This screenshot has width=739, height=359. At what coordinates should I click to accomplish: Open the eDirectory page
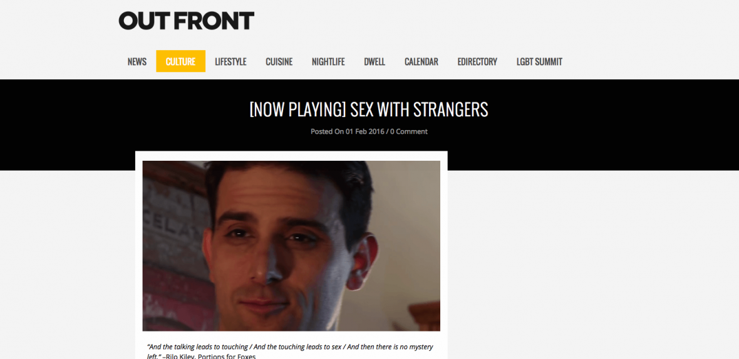coord(477,62)
